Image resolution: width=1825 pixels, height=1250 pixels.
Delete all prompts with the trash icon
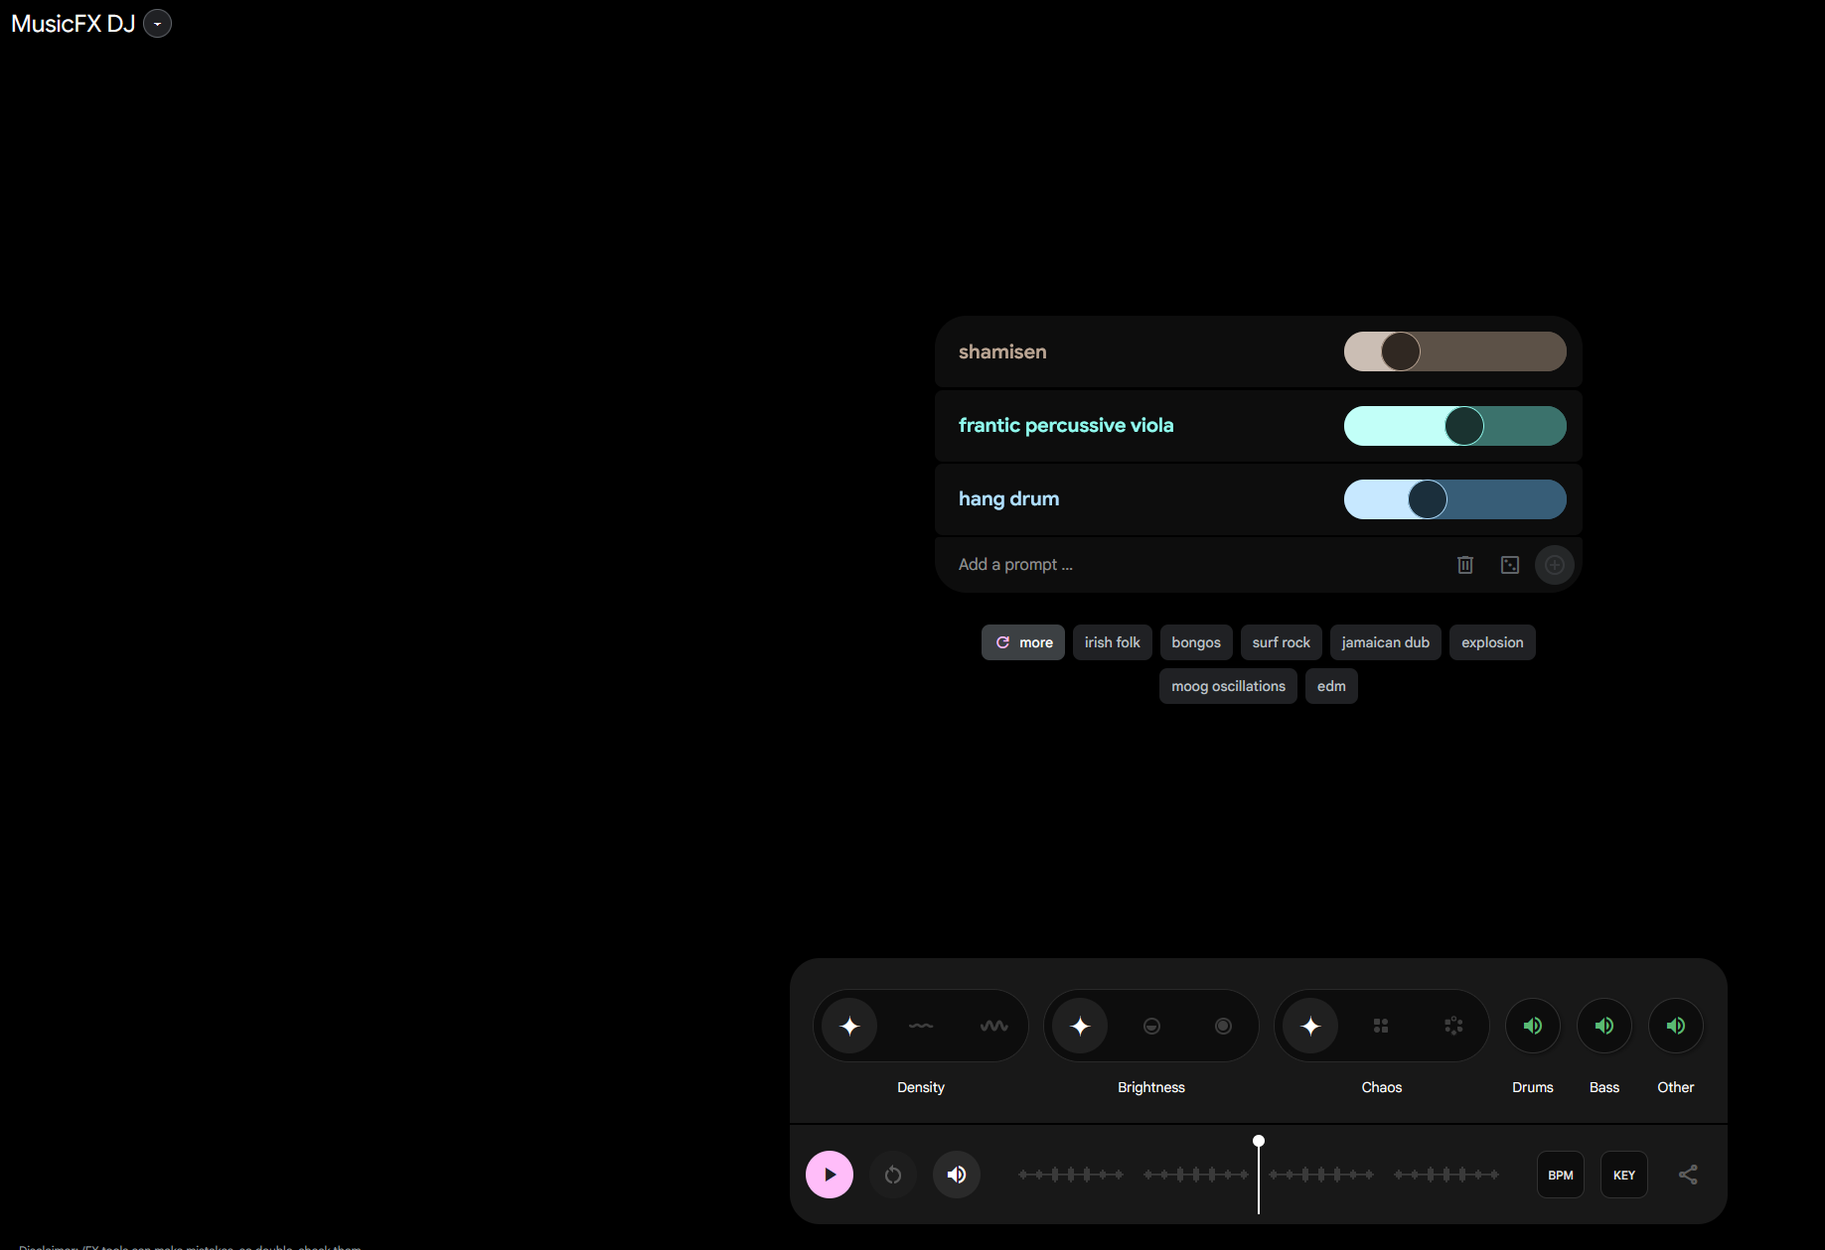tap(1464, 565)
